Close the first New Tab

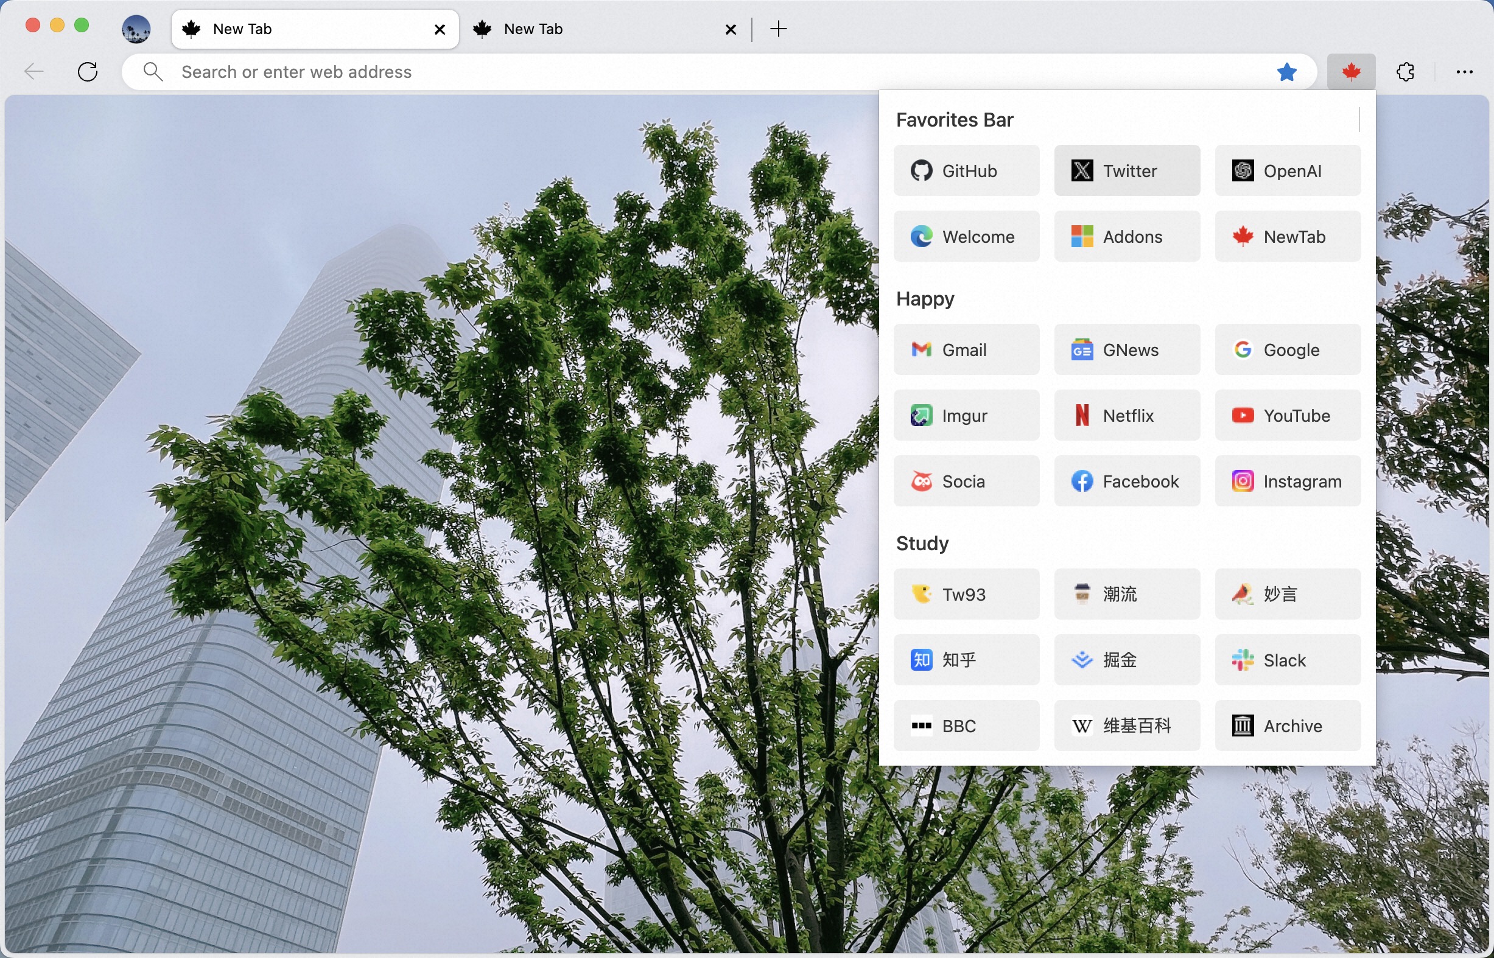click(440, 29)
